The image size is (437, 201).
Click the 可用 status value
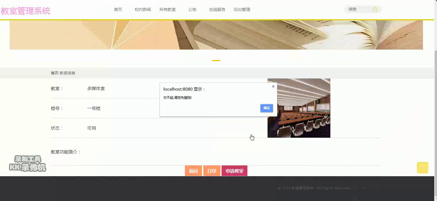[91, 128]
